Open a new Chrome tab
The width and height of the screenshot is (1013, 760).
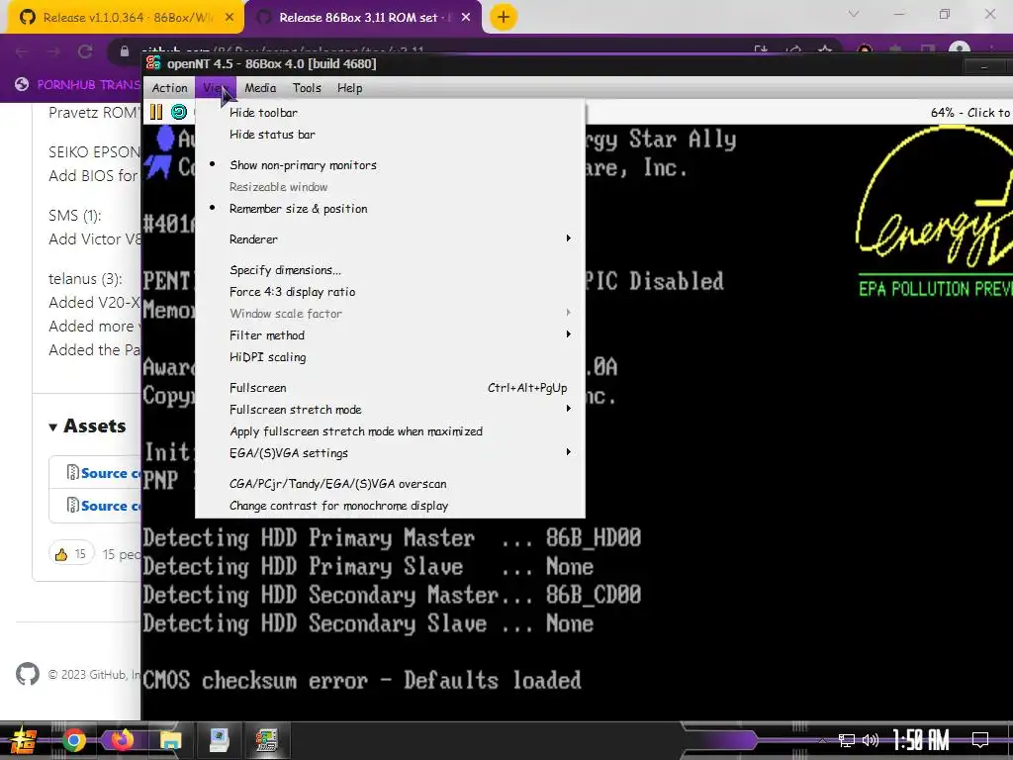(504, 18)
